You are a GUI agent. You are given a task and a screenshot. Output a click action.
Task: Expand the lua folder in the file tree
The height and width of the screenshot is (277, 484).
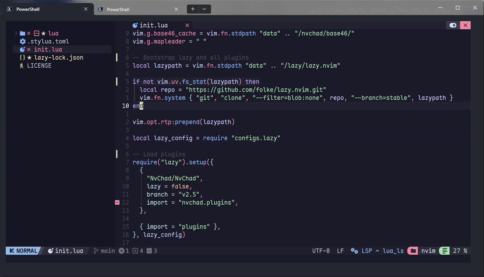tap(17, 33)
